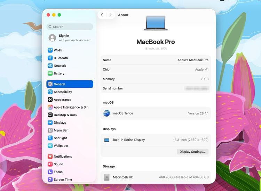Open Accessibility icon in sidebar
Image resolution: width=261 pixels, height=191 pixels.
[50, 92]
